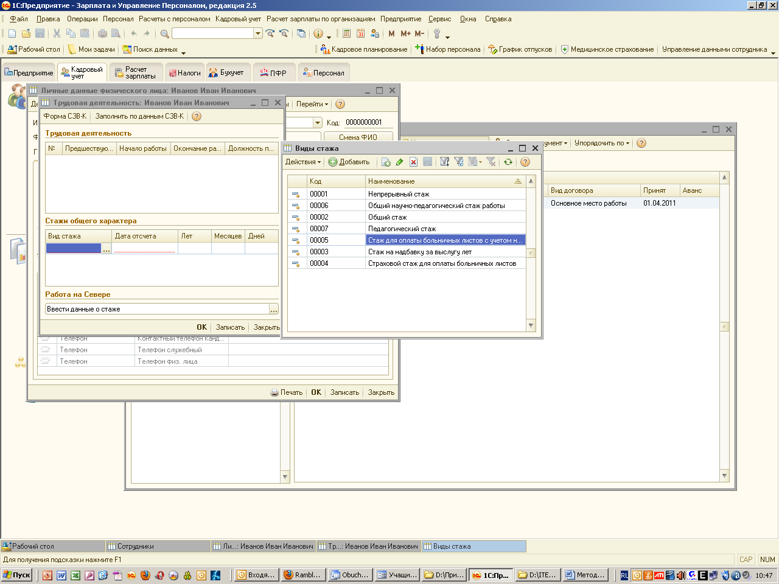The height and width of the screenshot is (584, 779).
Task: Click the Медицинское страхование toolbar button
Action: point(607,49)
